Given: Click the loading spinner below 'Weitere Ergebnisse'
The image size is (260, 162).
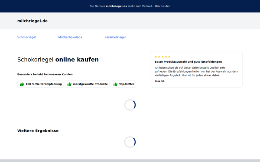Looking at the screenshot, I should (130, 142).
